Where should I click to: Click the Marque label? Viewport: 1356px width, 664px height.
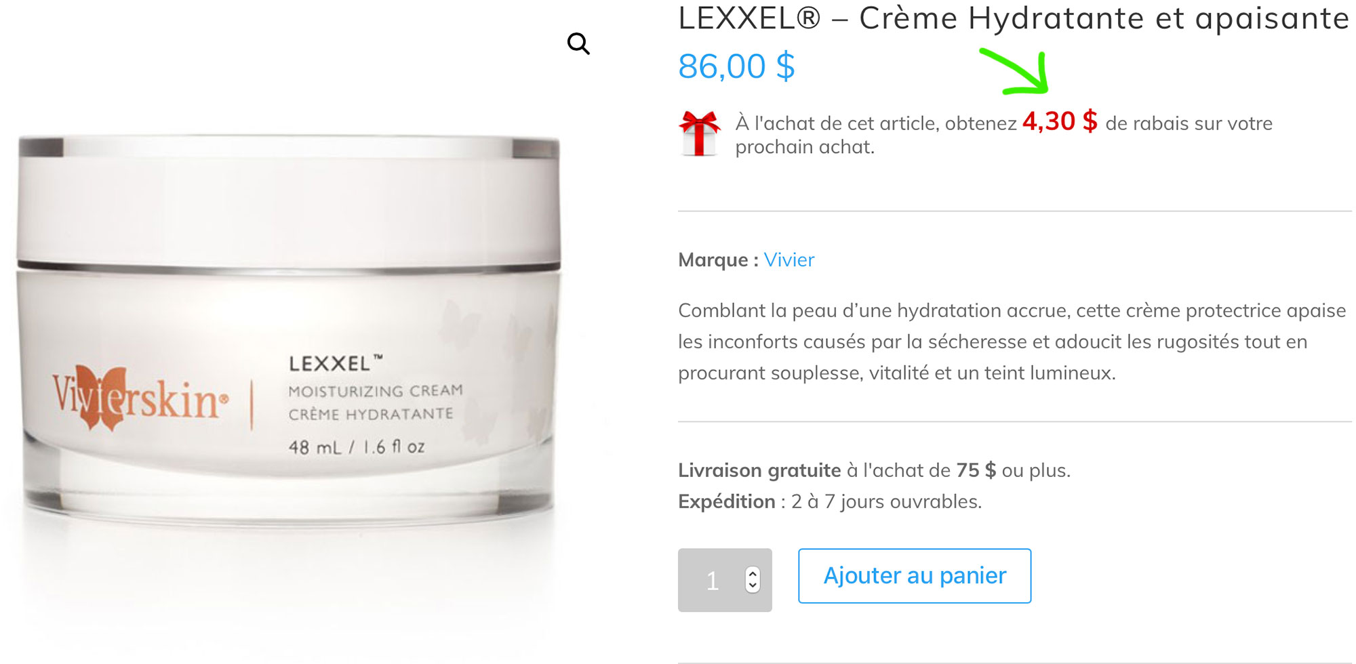click(718, 260)
